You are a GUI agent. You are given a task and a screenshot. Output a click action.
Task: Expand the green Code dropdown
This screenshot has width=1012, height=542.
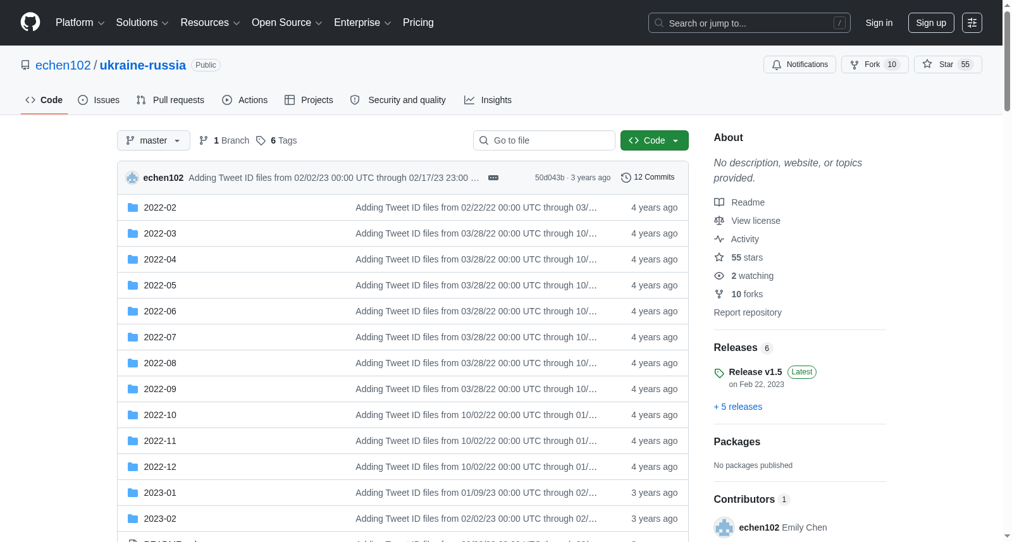click(x=654, y=140)
